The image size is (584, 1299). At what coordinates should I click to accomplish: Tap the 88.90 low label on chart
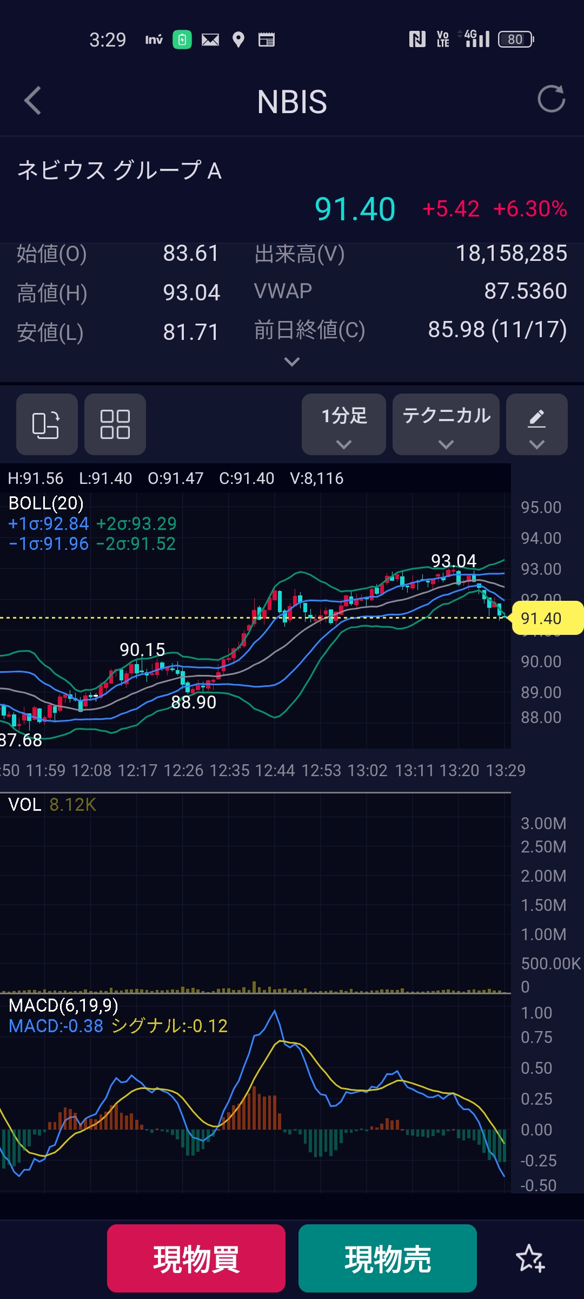[x=194, y=703]
